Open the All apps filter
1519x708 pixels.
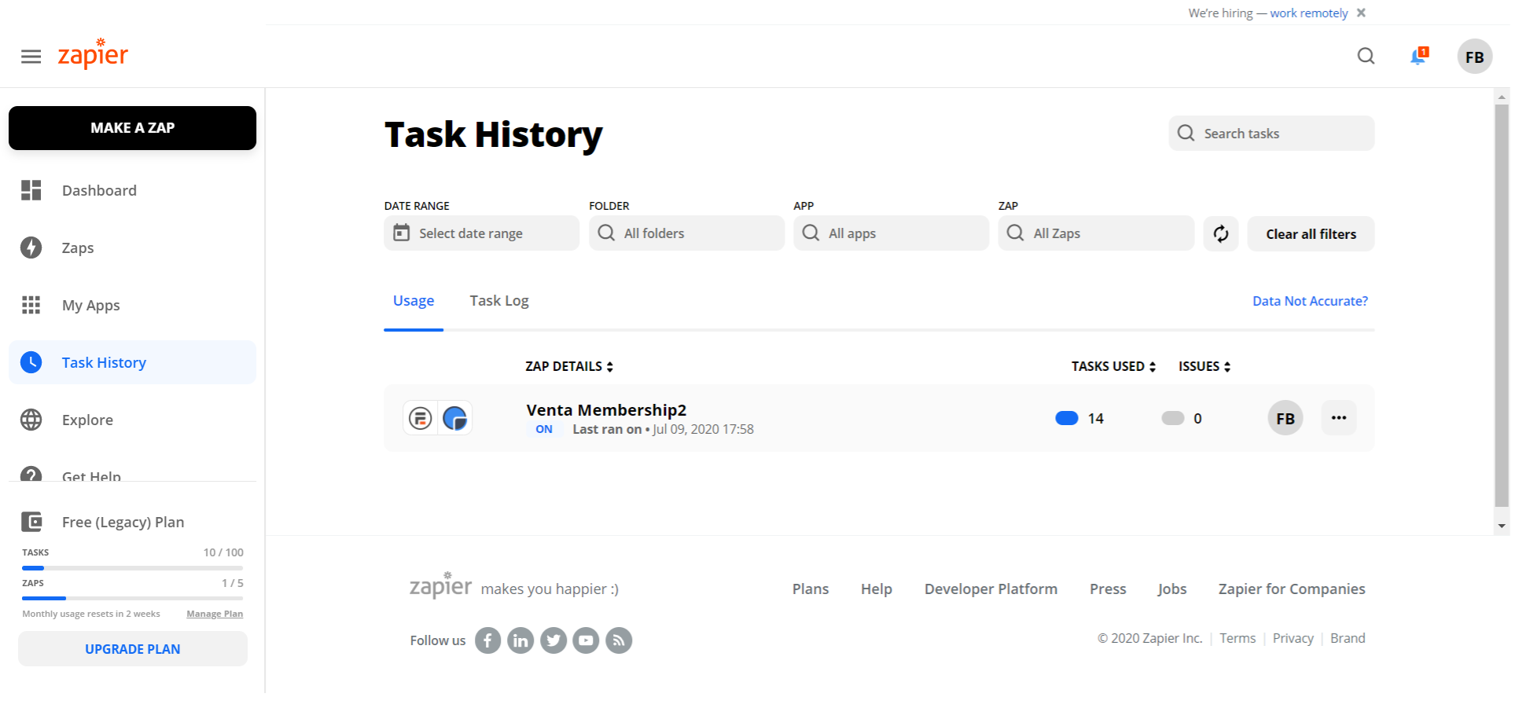click(x=891, y=233)
